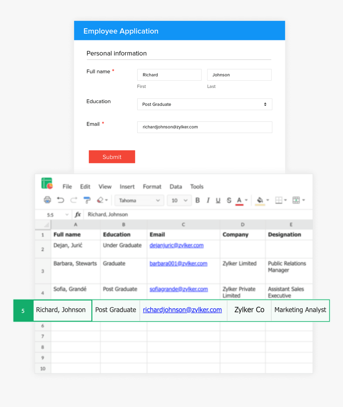
Task: Open the Format menu
Action: point(152,187)
